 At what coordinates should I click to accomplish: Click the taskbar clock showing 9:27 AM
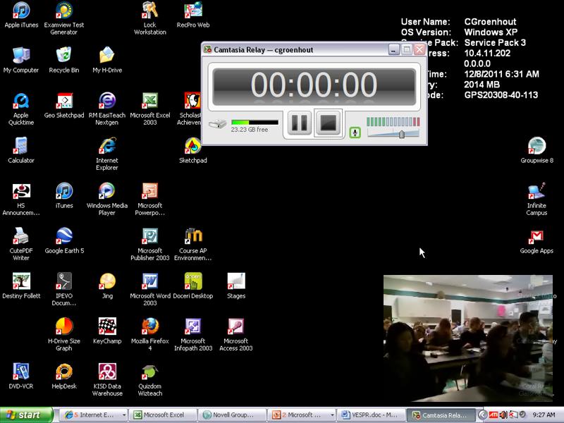(x=544, y=415)
